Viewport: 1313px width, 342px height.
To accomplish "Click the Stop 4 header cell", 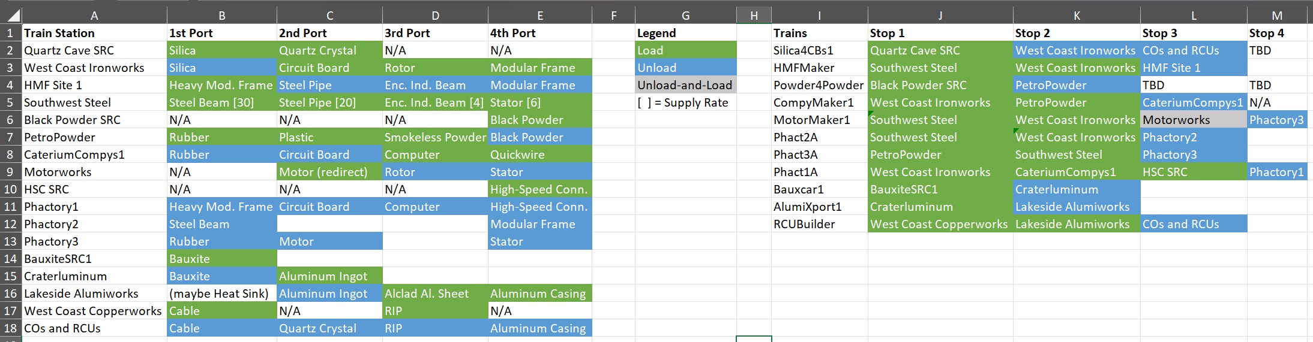I will pyautogui.click(x=1277, y=33).
